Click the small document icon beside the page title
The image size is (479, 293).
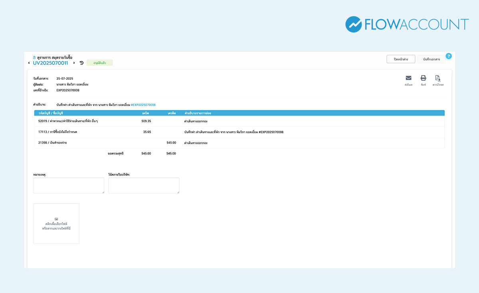click(34, 57)
